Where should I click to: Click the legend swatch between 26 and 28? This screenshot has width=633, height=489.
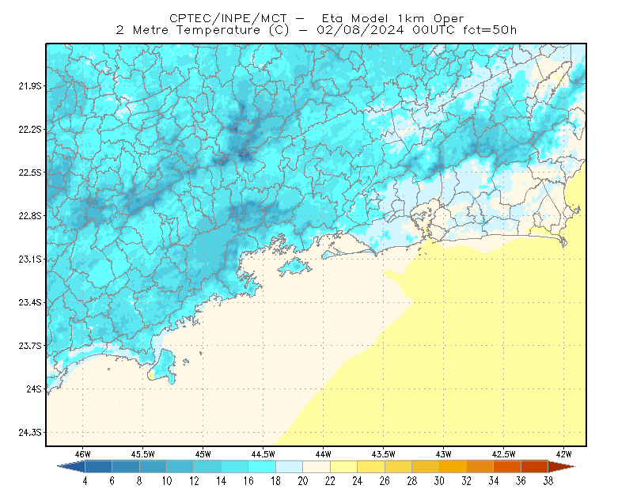pos(399,467)
